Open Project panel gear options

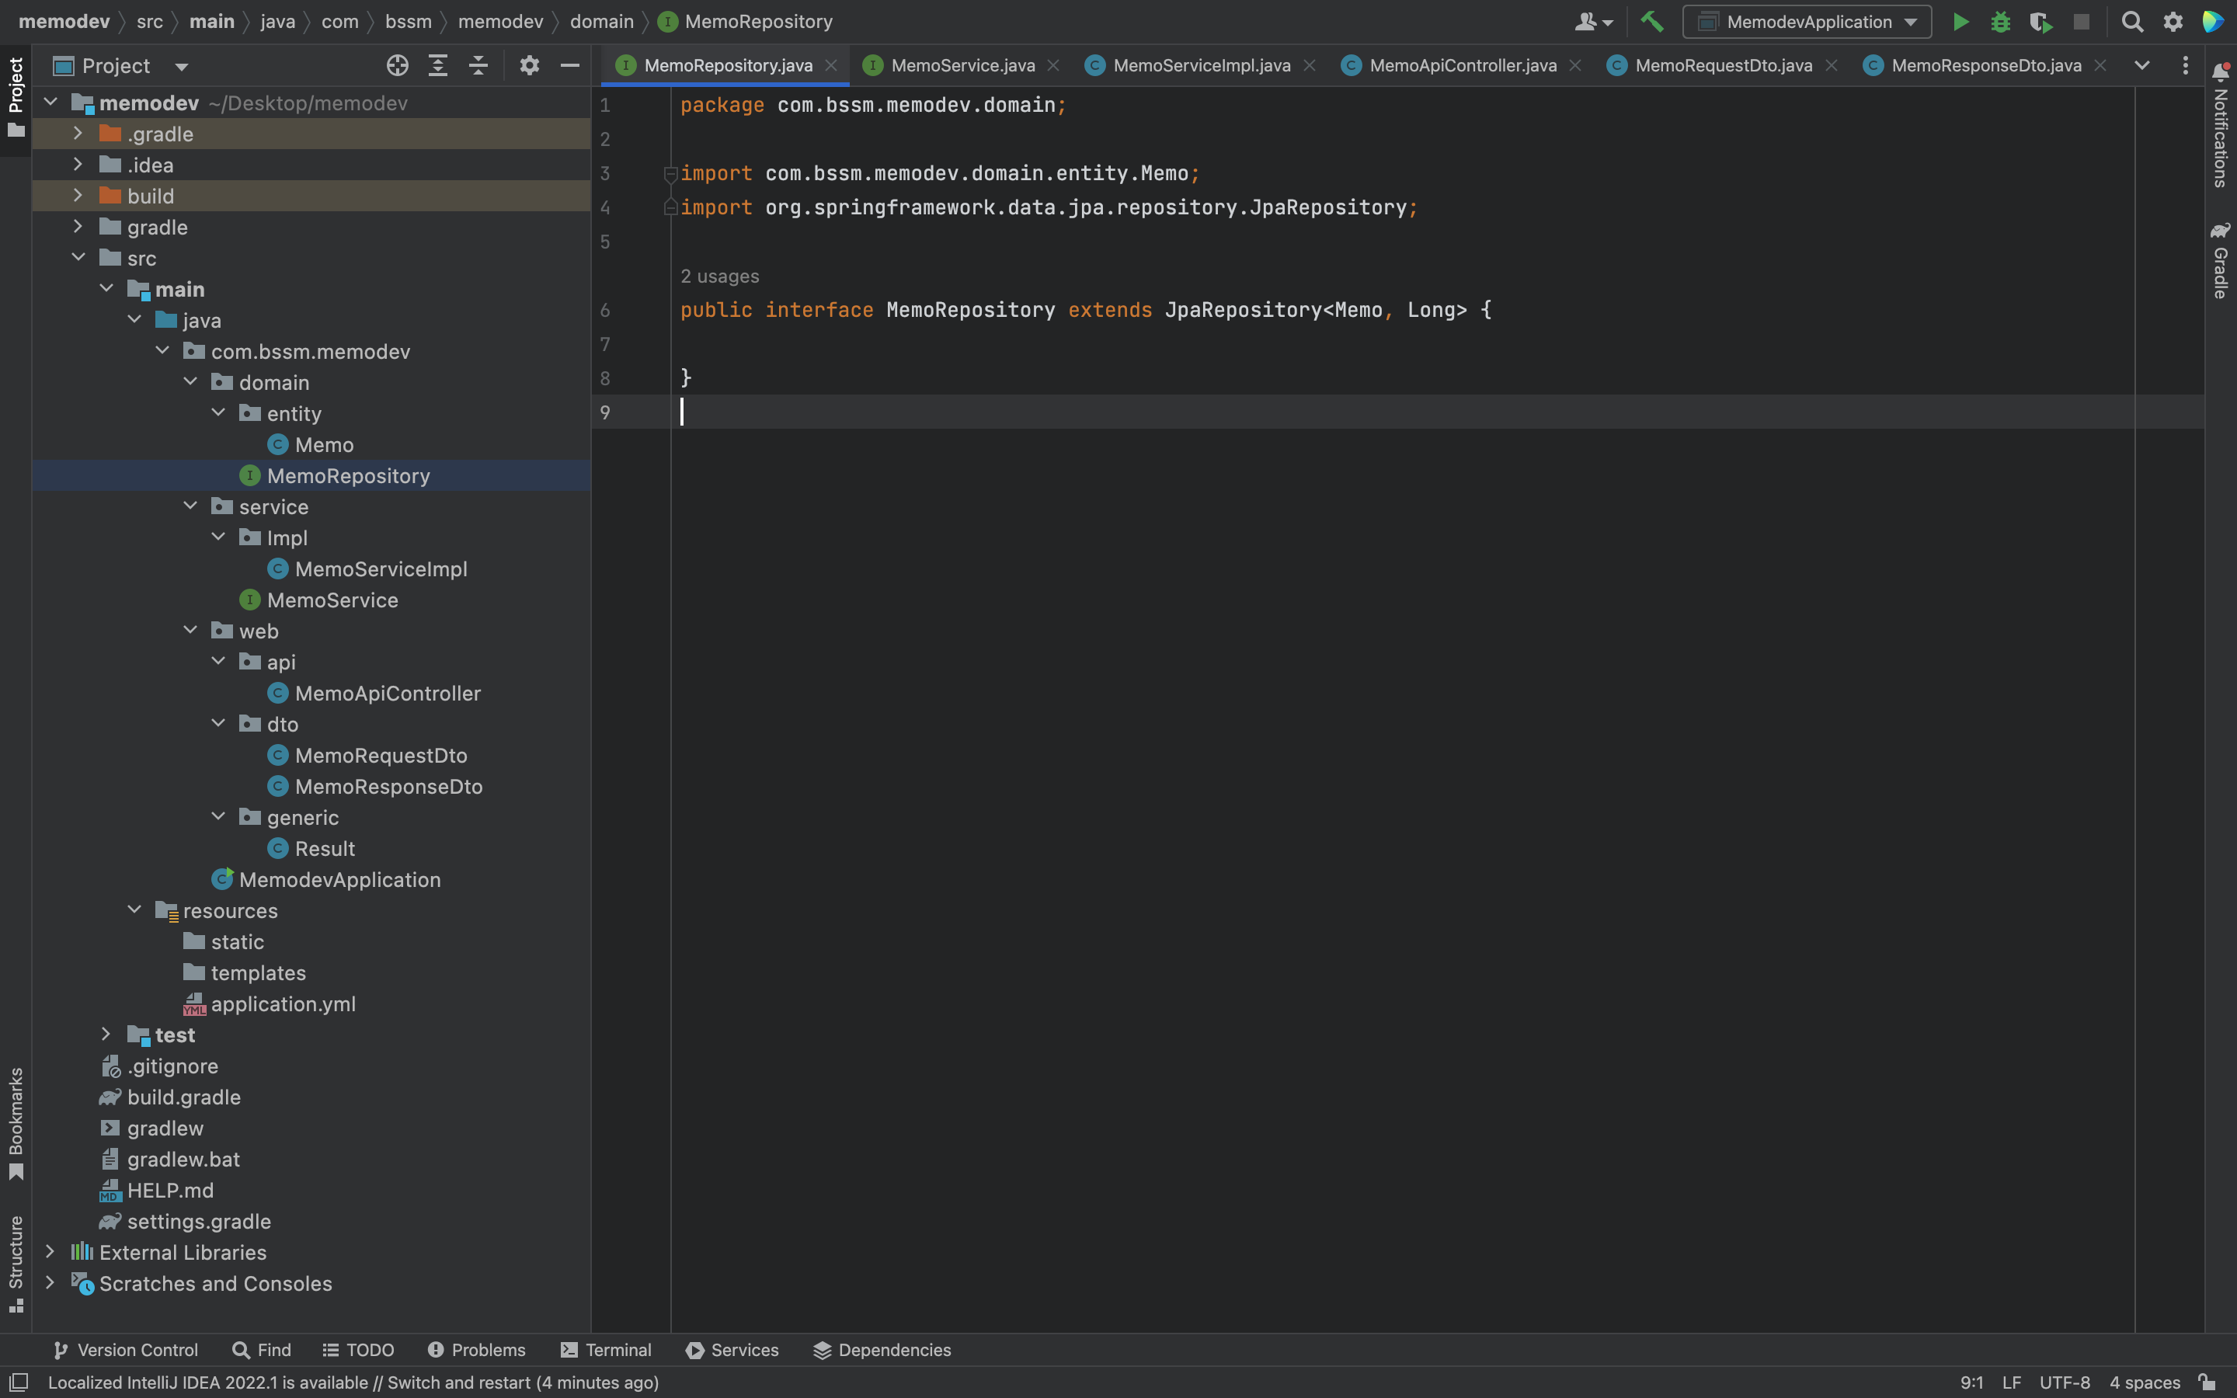tap(529, 66)
